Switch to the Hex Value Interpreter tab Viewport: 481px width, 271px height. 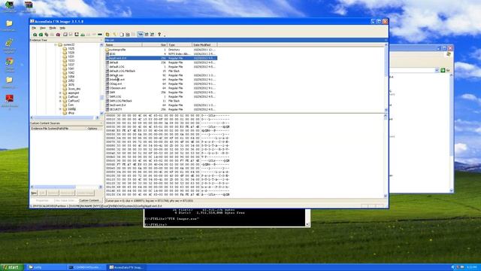click(x=65, y=201)
